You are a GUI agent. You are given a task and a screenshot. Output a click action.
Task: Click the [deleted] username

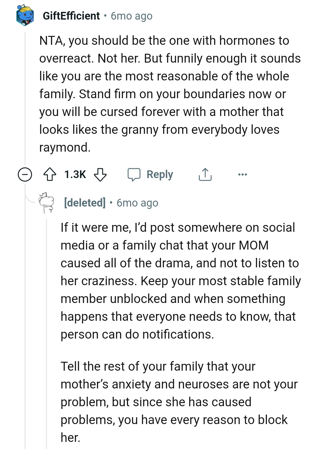85,203
